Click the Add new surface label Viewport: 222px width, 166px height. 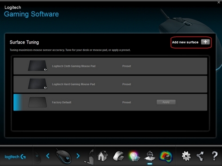pos(185,42)
